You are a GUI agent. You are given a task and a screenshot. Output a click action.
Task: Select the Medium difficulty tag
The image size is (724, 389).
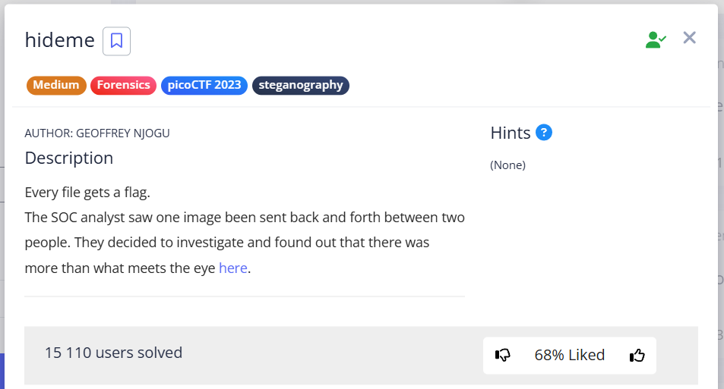coord(56,85)
